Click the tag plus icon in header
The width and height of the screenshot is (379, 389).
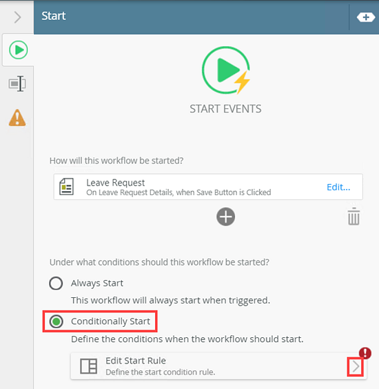click(366, 17)
